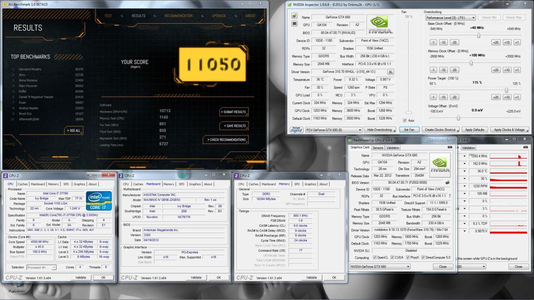Click SEE ALL under Top Benchmarks

(74, 131)
